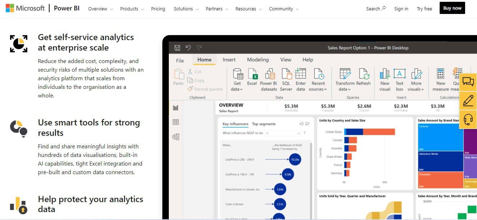Expand the Partners dropdown menu
This screenshot has height=220, width=477.
click(x=217, y=9)
